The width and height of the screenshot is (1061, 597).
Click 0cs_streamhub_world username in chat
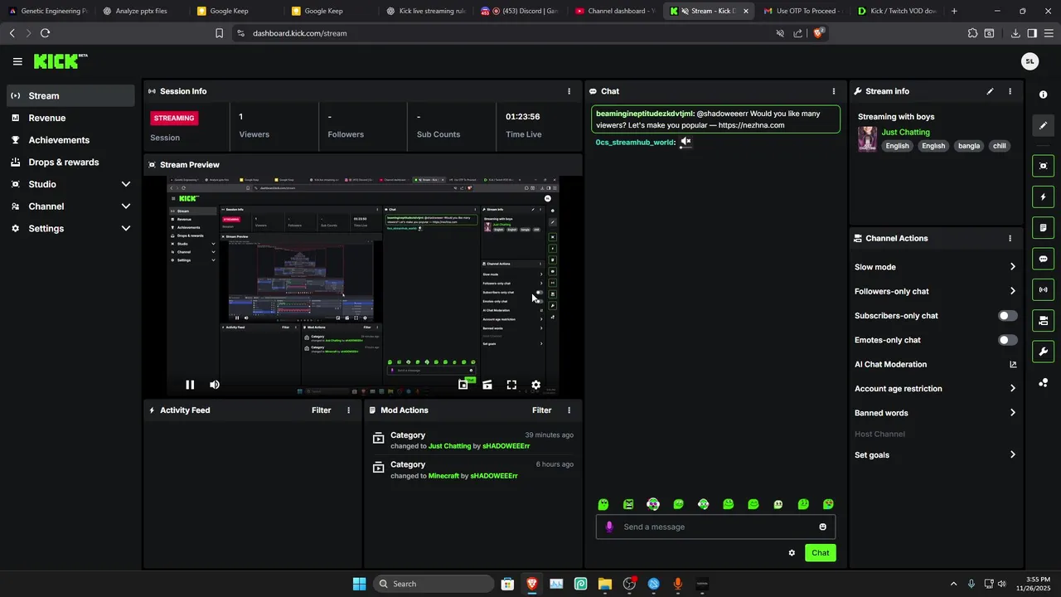(635, 143)
